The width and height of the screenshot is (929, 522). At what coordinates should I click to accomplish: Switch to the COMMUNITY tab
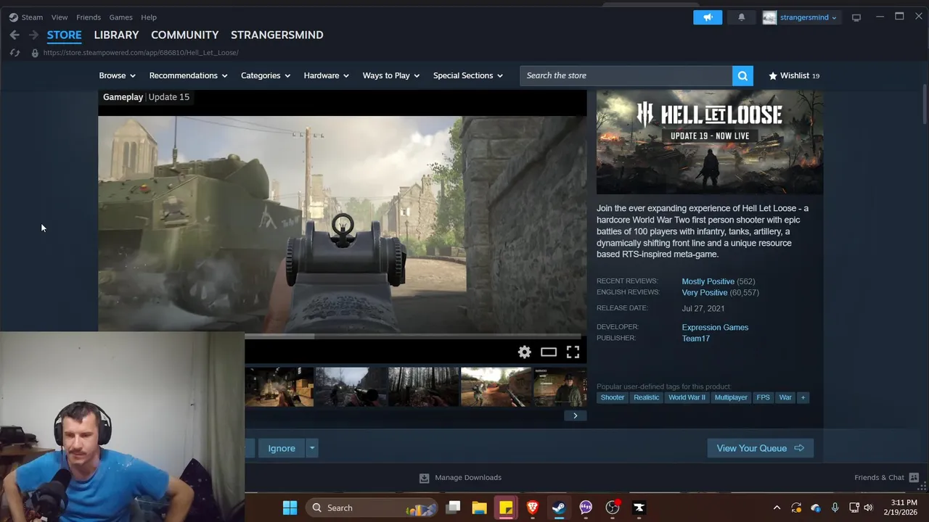click(184, 35)
